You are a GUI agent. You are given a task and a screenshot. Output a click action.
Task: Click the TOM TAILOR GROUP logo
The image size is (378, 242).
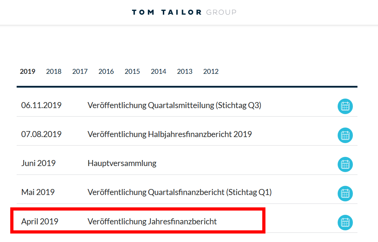(x=184, y=12)
